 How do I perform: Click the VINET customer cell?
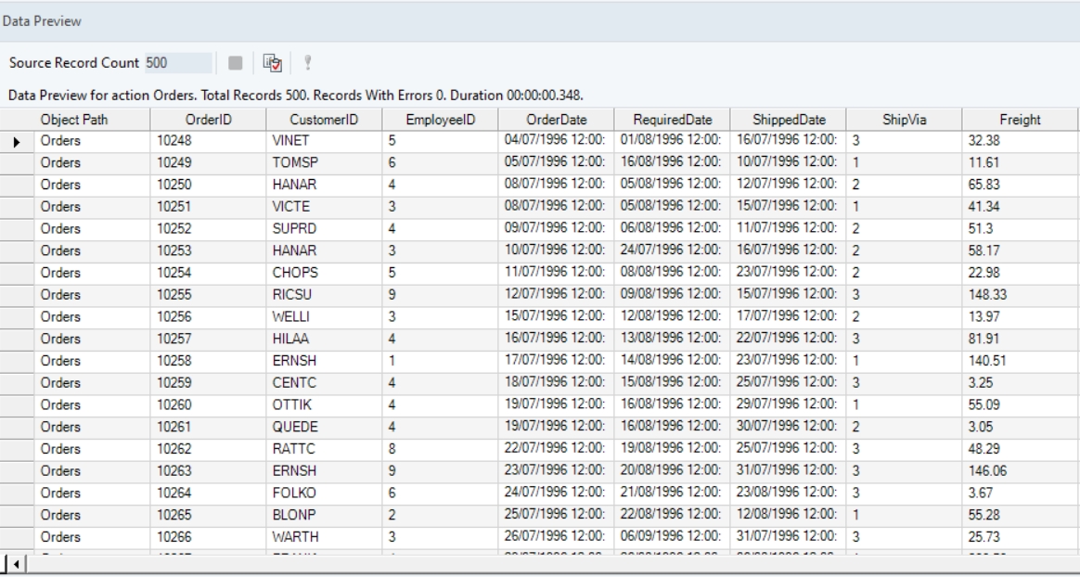tap(323, 141)
